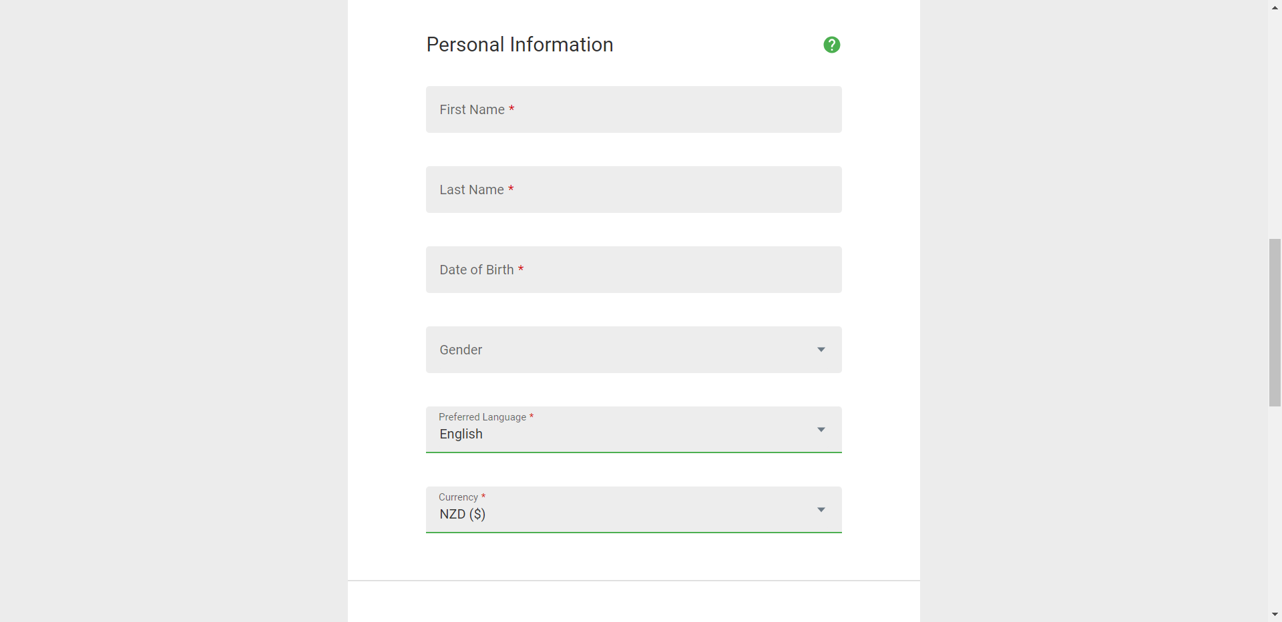This screenshot has height=622, width=1282.
Task: Open the green help question mark icon
Action: click(831, 45)
